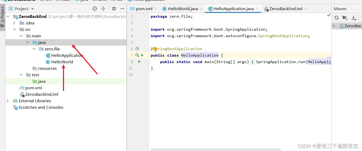Expand the .idea folder
The image size is (362, 151).
[x=15, y=23]
